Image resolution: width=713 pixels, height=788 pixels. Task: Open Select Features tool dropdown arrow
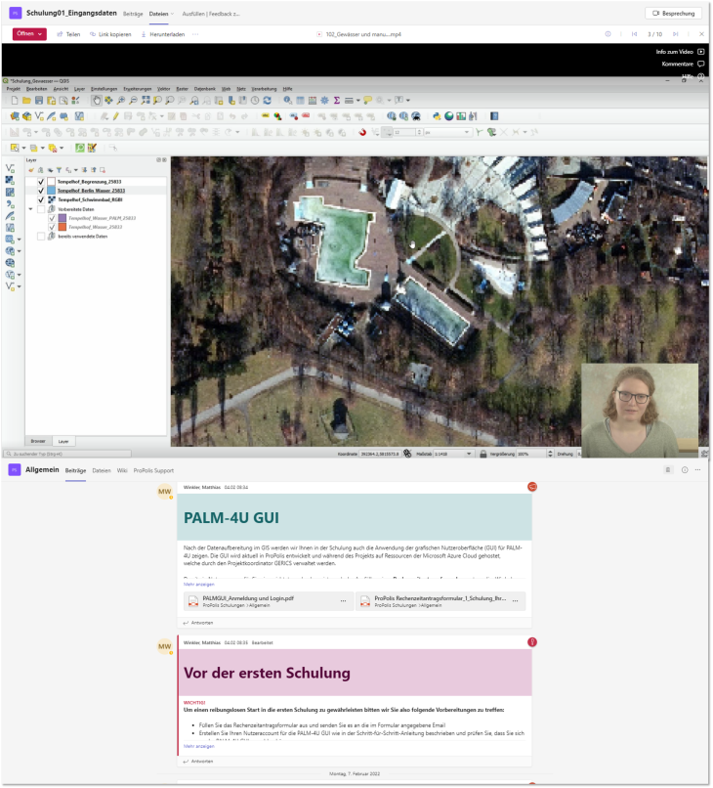tap(23, 149)
